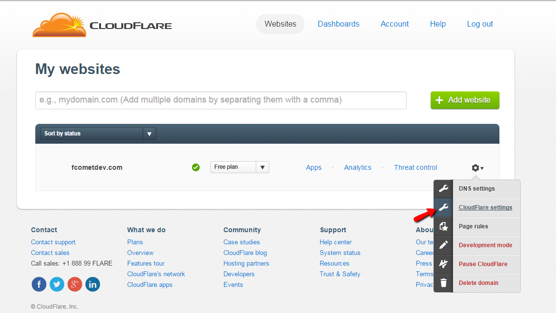Image resolution: width=556 pixels, height=313 pixels.
Task: Open Threat control for fcometdev.com
Action: pos(416,167)
